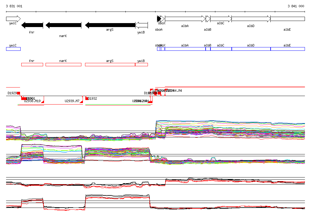Image resolution: width=311 pixels, height=217 pixels.
Task: Select the white ywiB gene arrow
Action: click(x=141, y=25)
